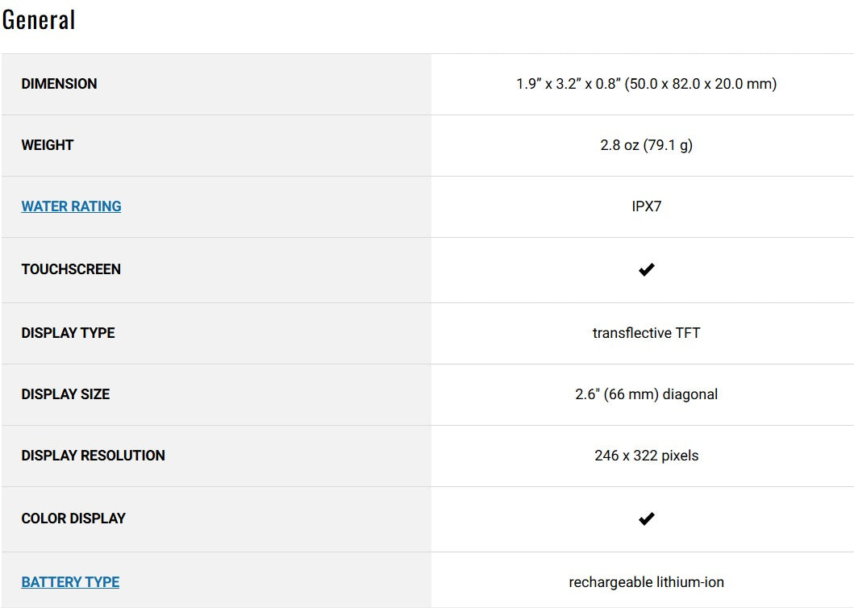Image resolution: width=854 pixels, height=608 pixels.
Task: Select the Weight row label
Action: point(48,145)
